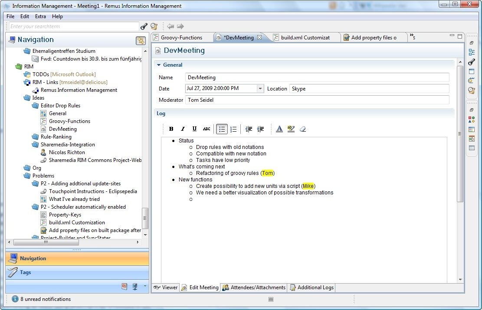
Task: Click the key icon in right sidebar
Action: 471,62
